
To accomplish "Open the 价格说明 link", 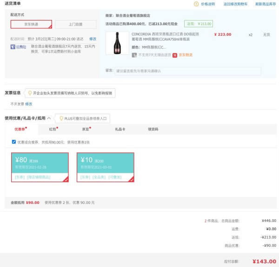I will click(208, 4).
